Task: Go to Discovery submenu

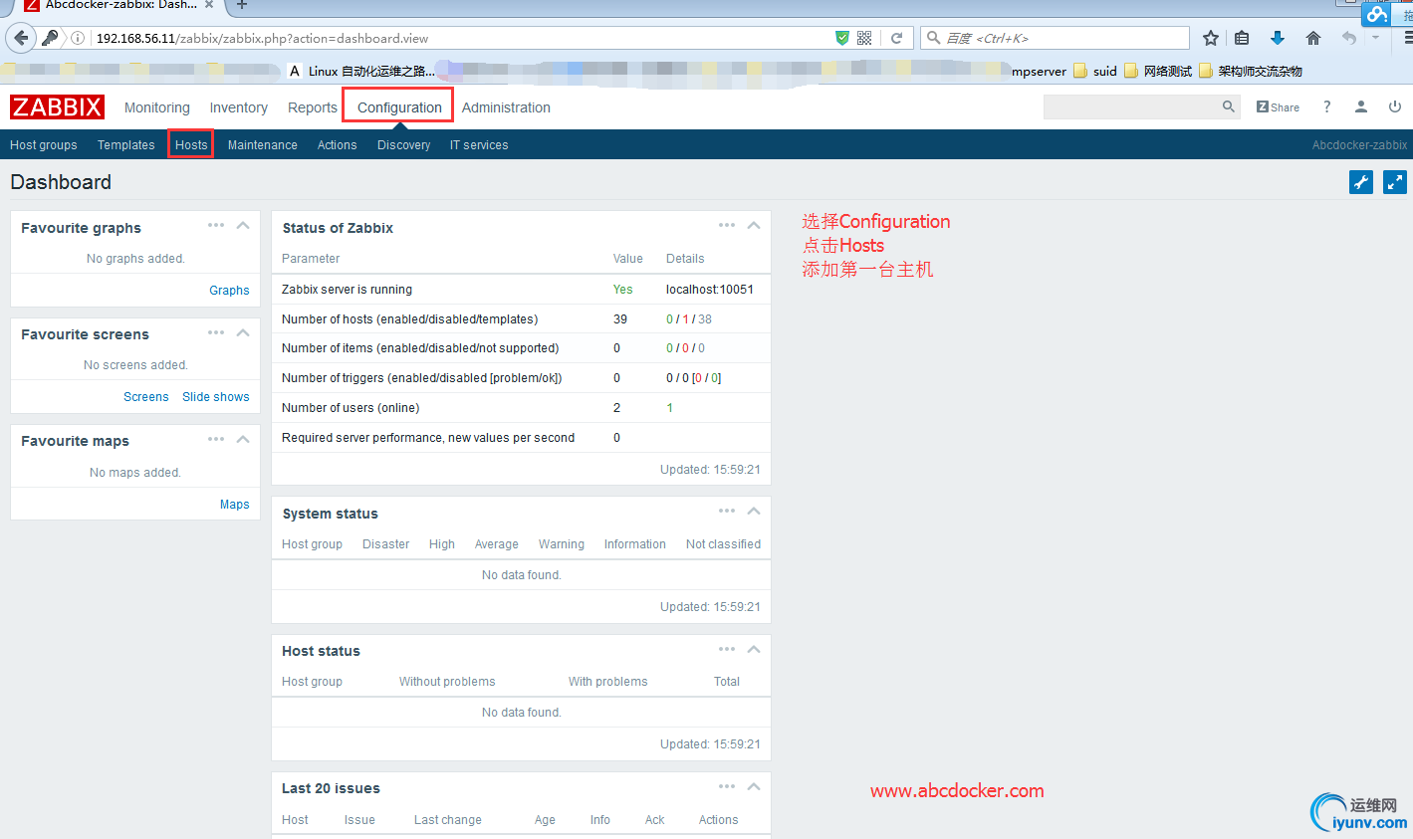Action: pyautogui.click(x=404, y=145)
